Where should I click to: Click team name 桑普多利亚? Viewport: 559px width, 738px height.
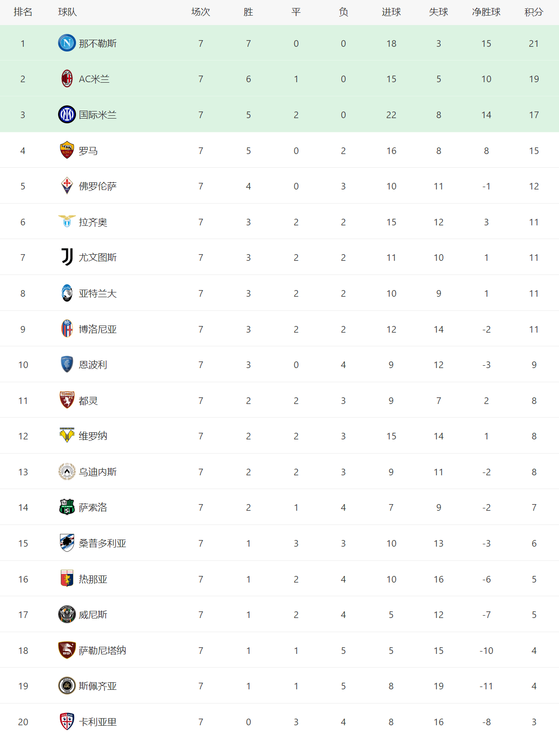(x=102, y=543)
